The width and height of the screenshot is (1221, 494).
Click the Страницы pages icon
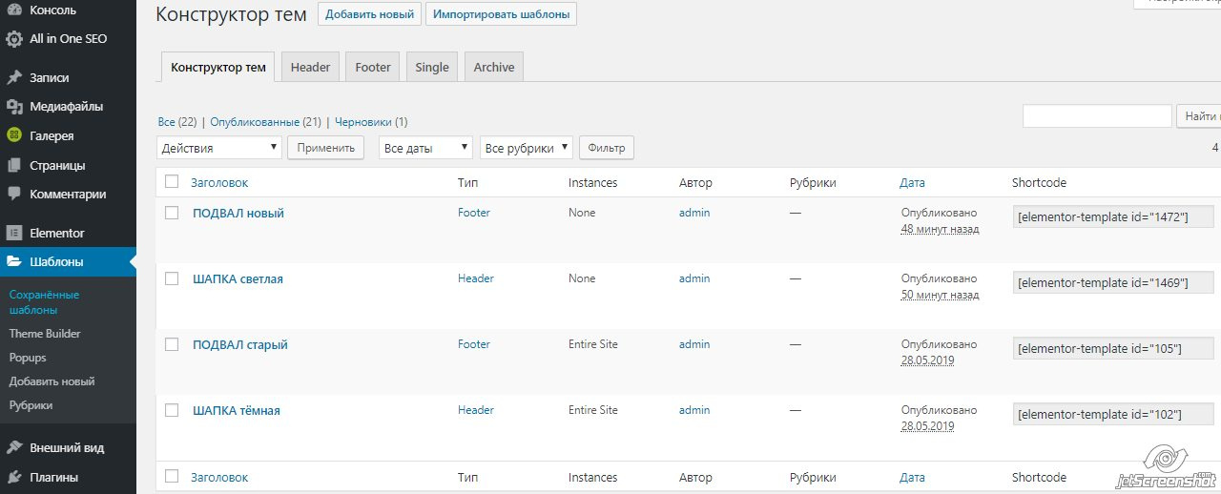pos(14,165)
